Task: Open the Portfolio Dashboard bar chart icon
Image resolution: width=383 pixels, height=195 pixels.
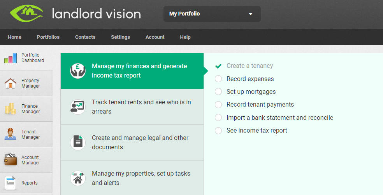Action: (x=11, y=58)
